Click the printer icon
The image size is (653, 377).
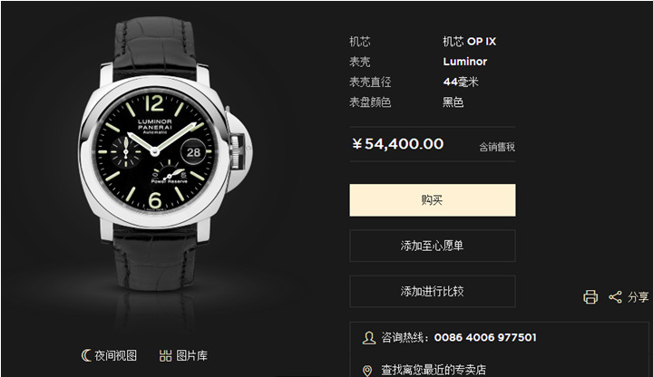pyautogui.click(x=590, y=297)
